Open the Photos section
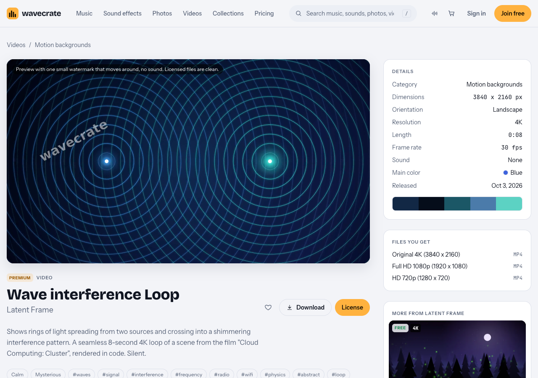The width and height of the screenshot is (538, 378). (x=162, y=13)
